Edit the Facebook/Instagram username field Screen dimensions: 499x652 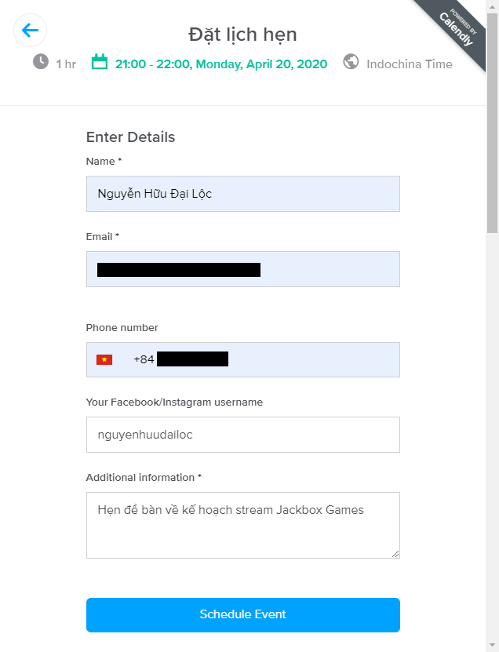pyautogui.click(x=242, y=435)
